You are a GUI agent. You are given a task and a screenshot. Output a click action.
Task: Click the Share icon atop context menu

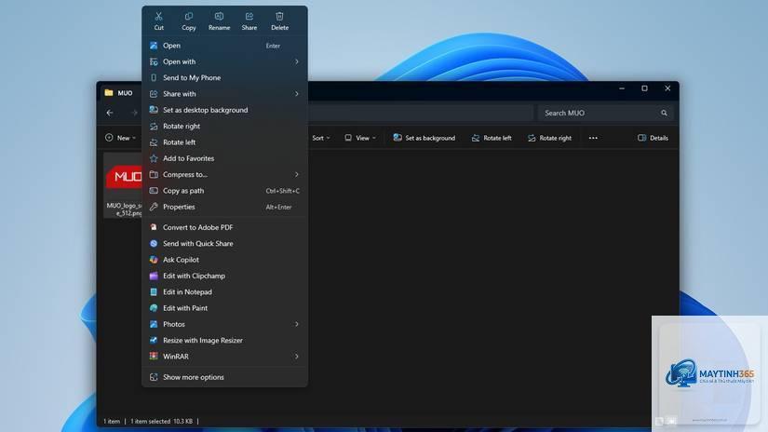(249, 17)
